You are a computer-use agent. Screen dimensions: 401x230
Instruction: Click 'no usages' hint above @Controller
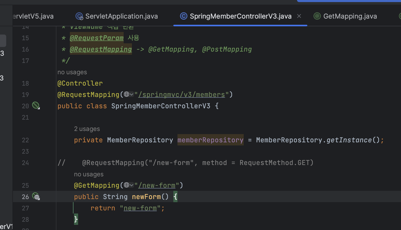click(72, 72)
